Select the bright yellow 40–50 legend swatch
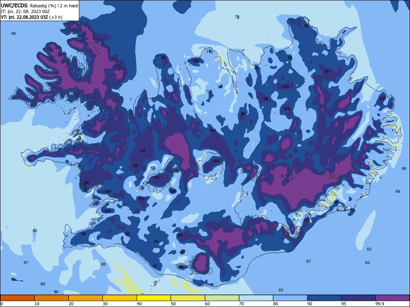The height and width of the screenshot is (307, 410). pyautogui.click(x=154, y=298)
